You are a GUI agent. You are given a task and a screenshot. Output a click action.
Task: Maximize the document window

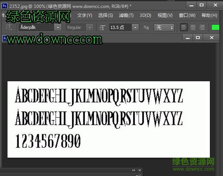point(198,38)
